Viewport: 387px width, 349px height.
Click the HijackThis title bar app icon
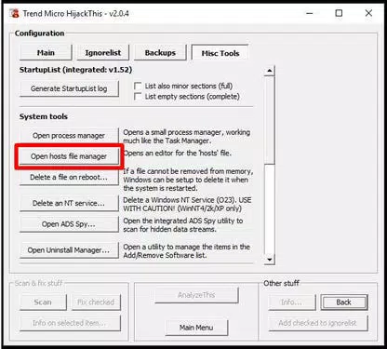pos(14,14)
